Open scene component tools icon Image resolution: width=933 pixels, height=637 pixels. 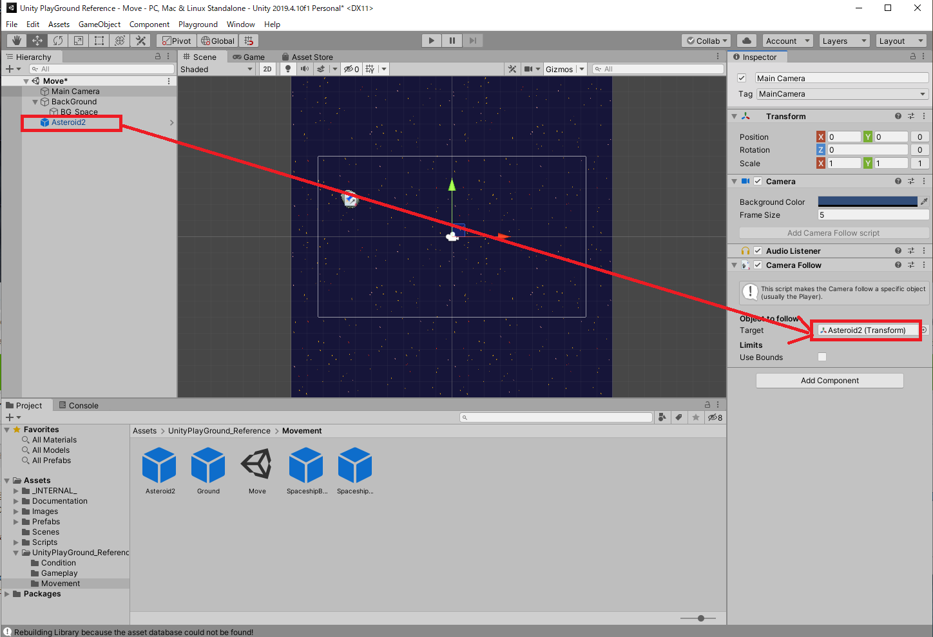point(512,69)
